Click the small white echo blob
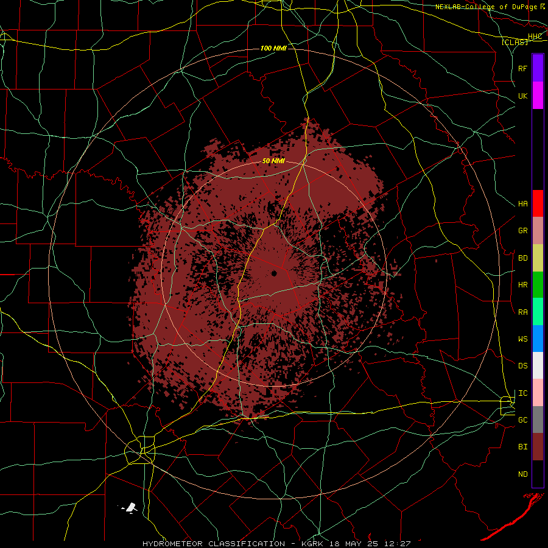 pos(130,507)
